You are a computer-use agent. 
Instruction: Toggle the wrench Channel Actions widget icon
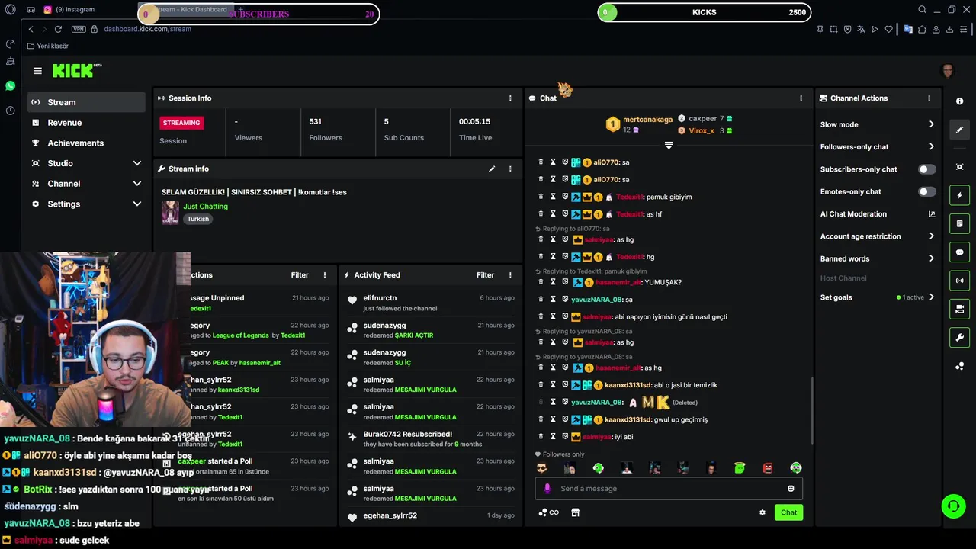(x=959, y=337)
